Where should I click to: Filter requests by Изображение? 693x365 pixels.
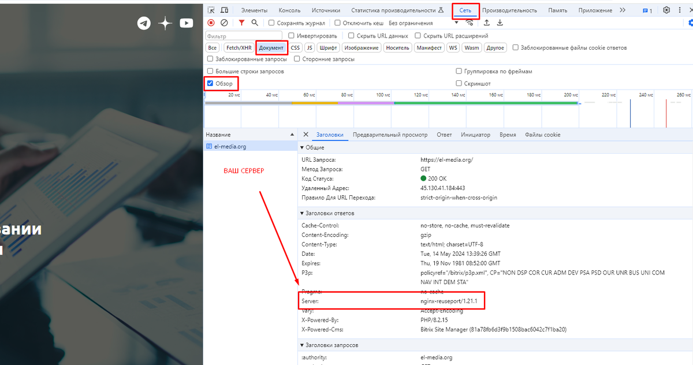362,48
